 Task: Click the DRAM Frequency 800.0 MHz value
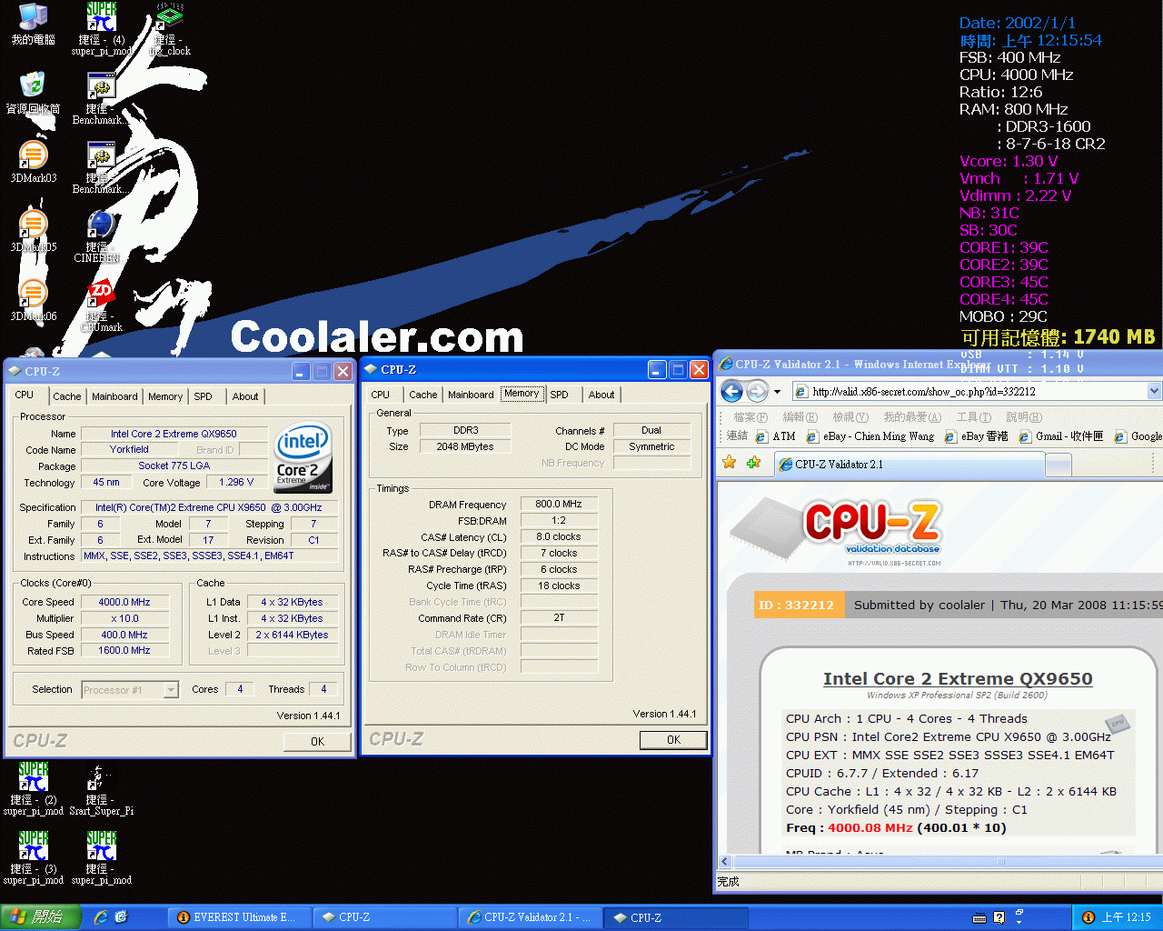(x=558, y=504)
